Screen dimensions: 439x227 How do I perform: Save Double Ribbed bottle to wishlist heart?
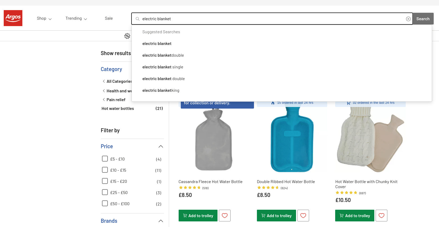(303, 216)
